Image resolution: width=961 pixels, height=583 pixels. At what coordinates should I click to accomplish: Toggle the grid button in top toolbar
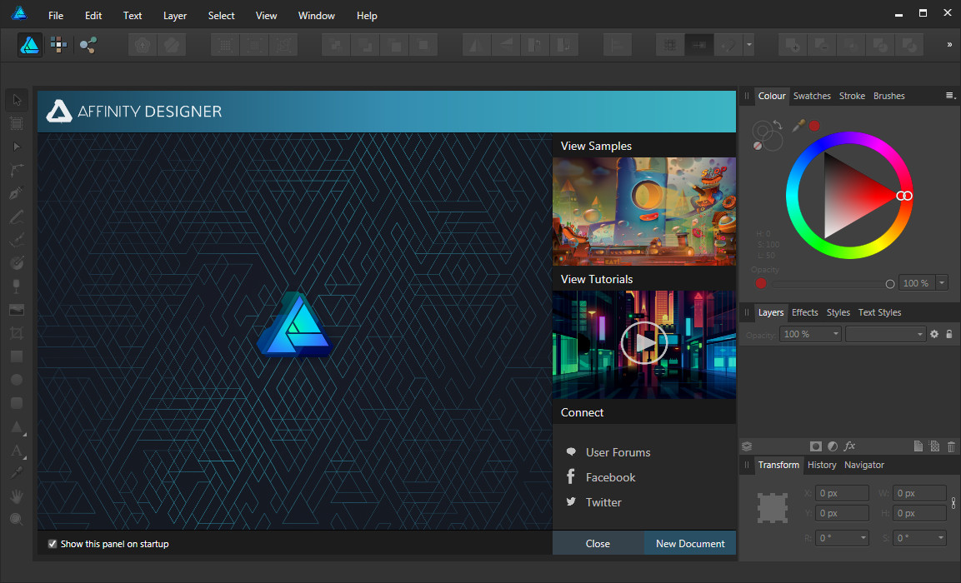point(670,45)
